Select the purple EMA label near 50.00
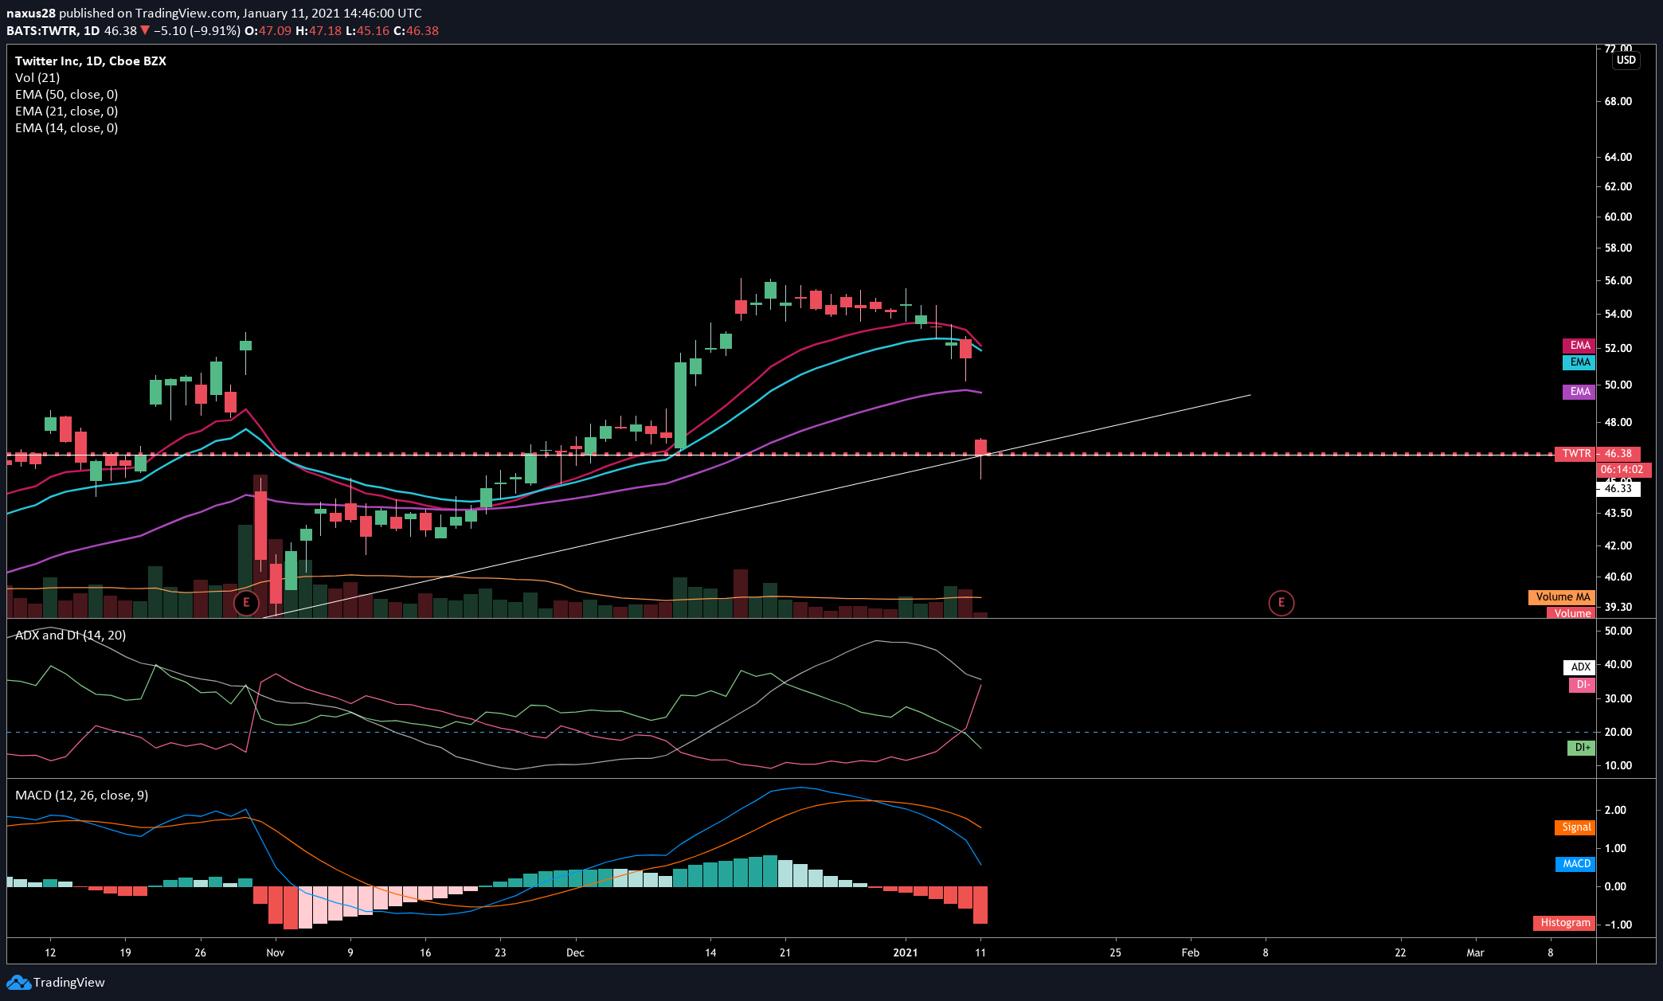Screen dimensions: 1663x1001 [1579, 392]
